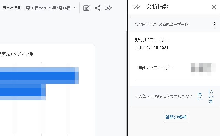Click the longest blue bar in chart
The width and height of the screenshot is (220, 136).
coord(39,76)
